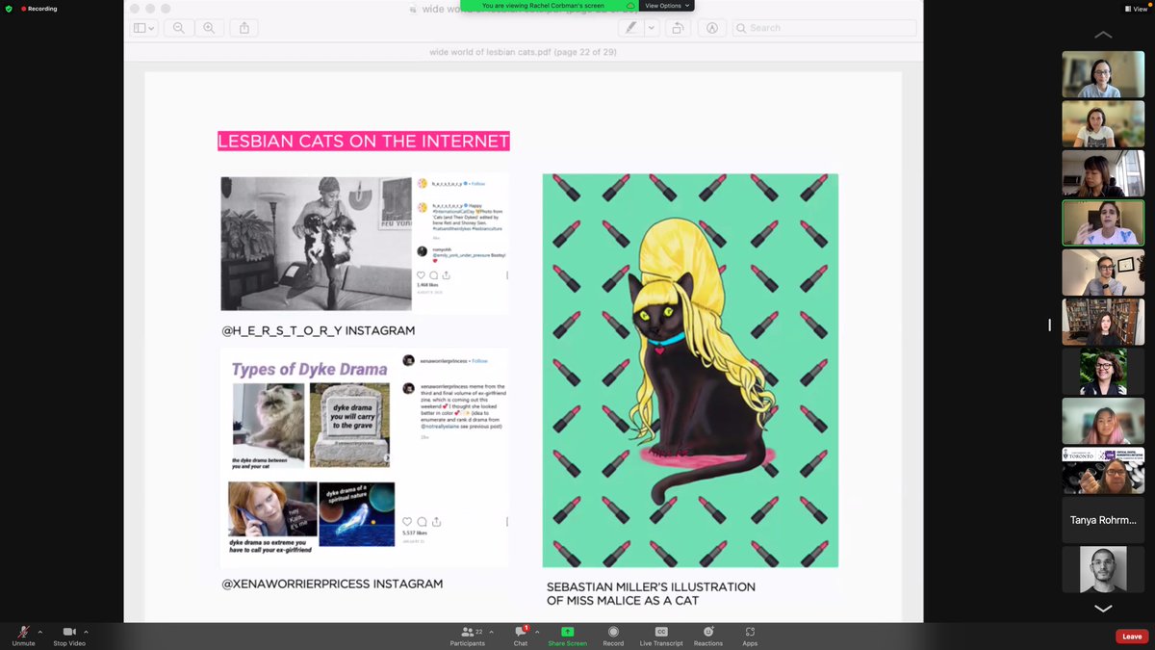This screenshot has height=650, width=1155.
Task: Click the Recording indicator label
Action: click(38, 9)
